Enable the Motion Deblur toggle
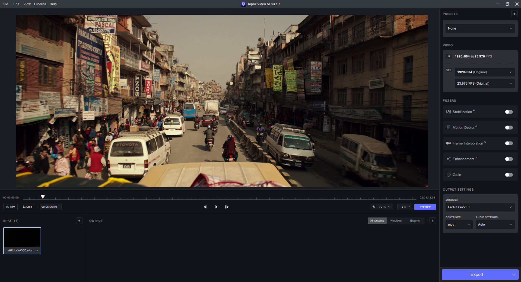 509,128
